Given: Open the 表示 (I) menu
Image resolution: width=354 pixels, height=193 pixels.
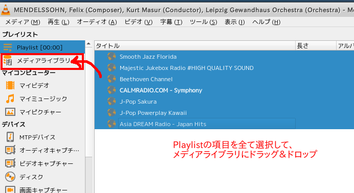Looking at the screenshot, I should click(235, 22).
